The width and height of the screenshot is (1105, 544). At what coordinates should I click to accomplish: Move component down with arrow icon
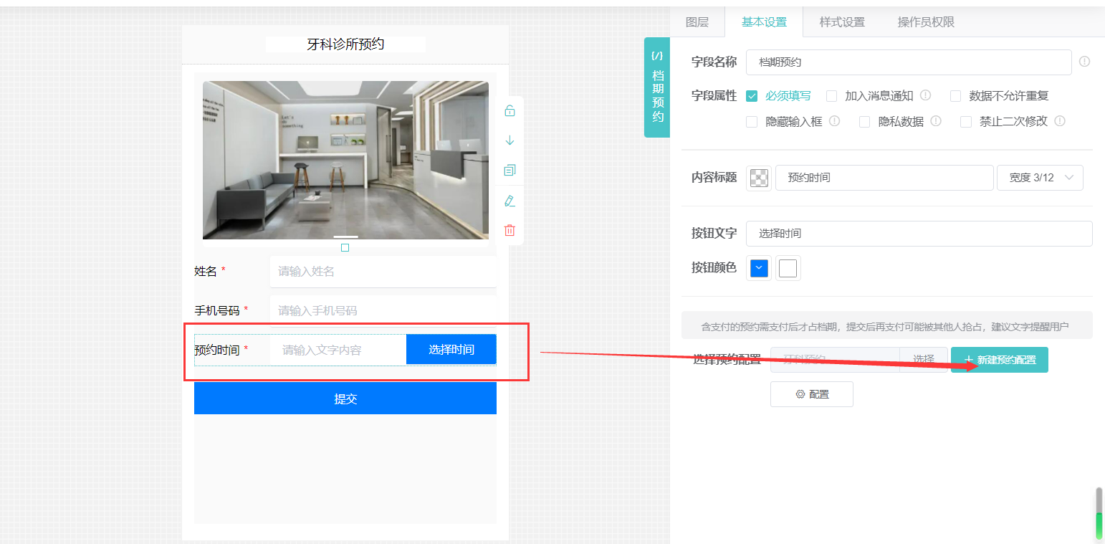click(x=510, y=140)
